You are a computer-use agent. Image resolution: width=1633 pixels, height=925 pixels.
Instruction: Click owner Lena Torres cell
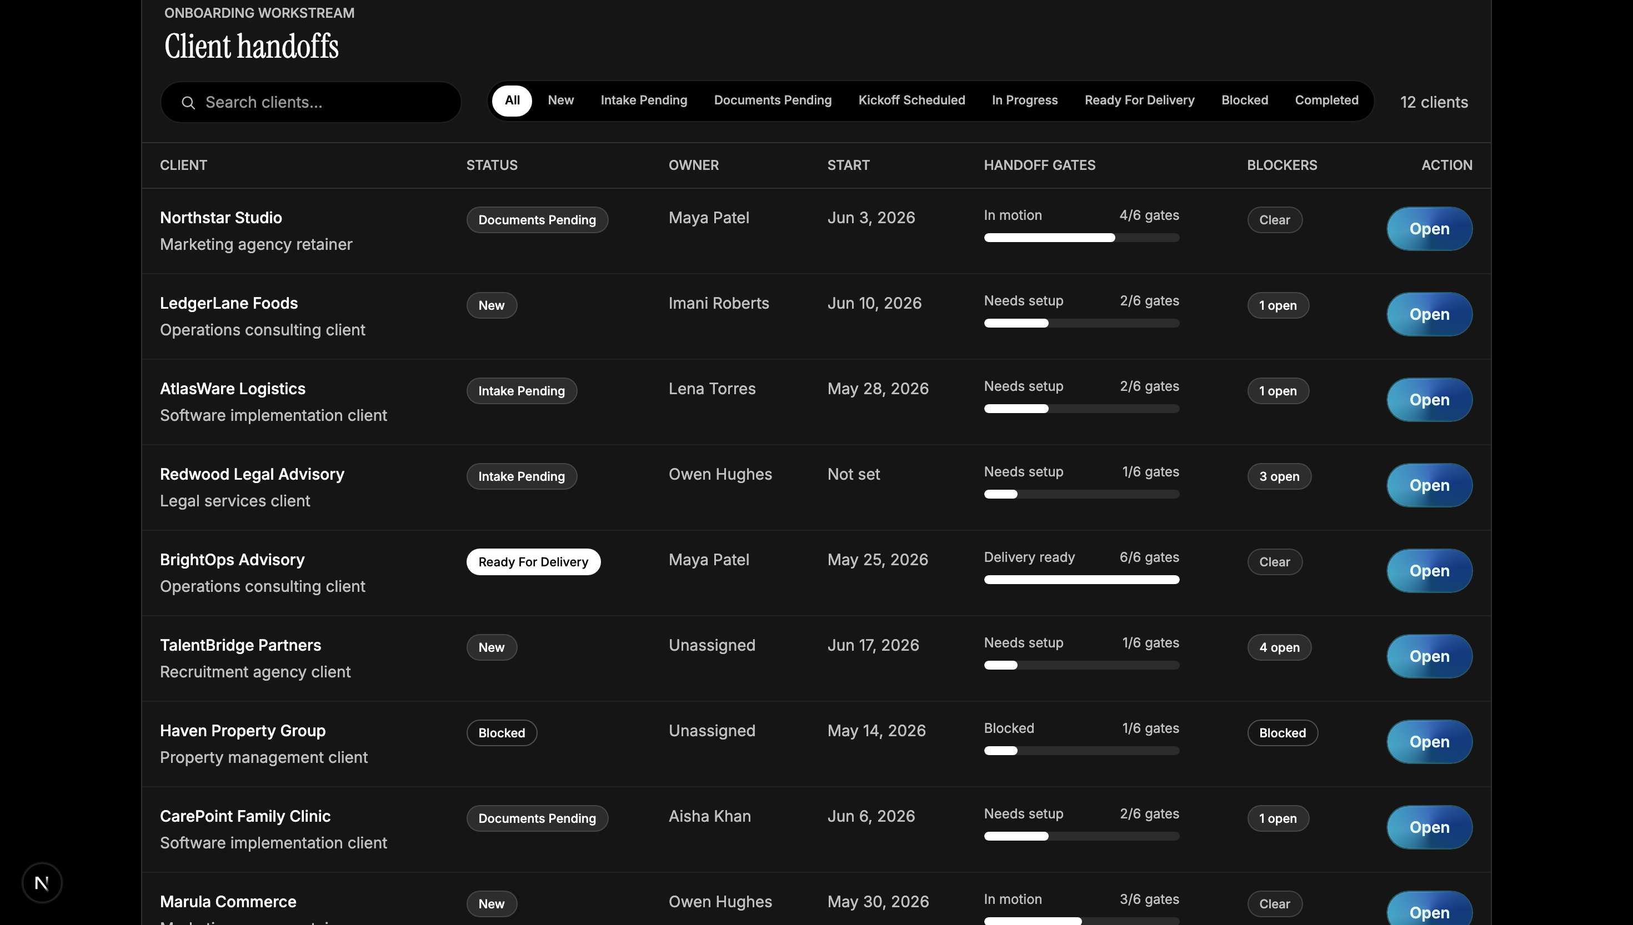712,389
